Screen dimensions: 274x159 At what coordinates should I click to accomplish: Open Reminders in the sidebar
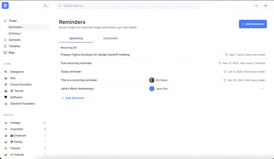point(28,27)
